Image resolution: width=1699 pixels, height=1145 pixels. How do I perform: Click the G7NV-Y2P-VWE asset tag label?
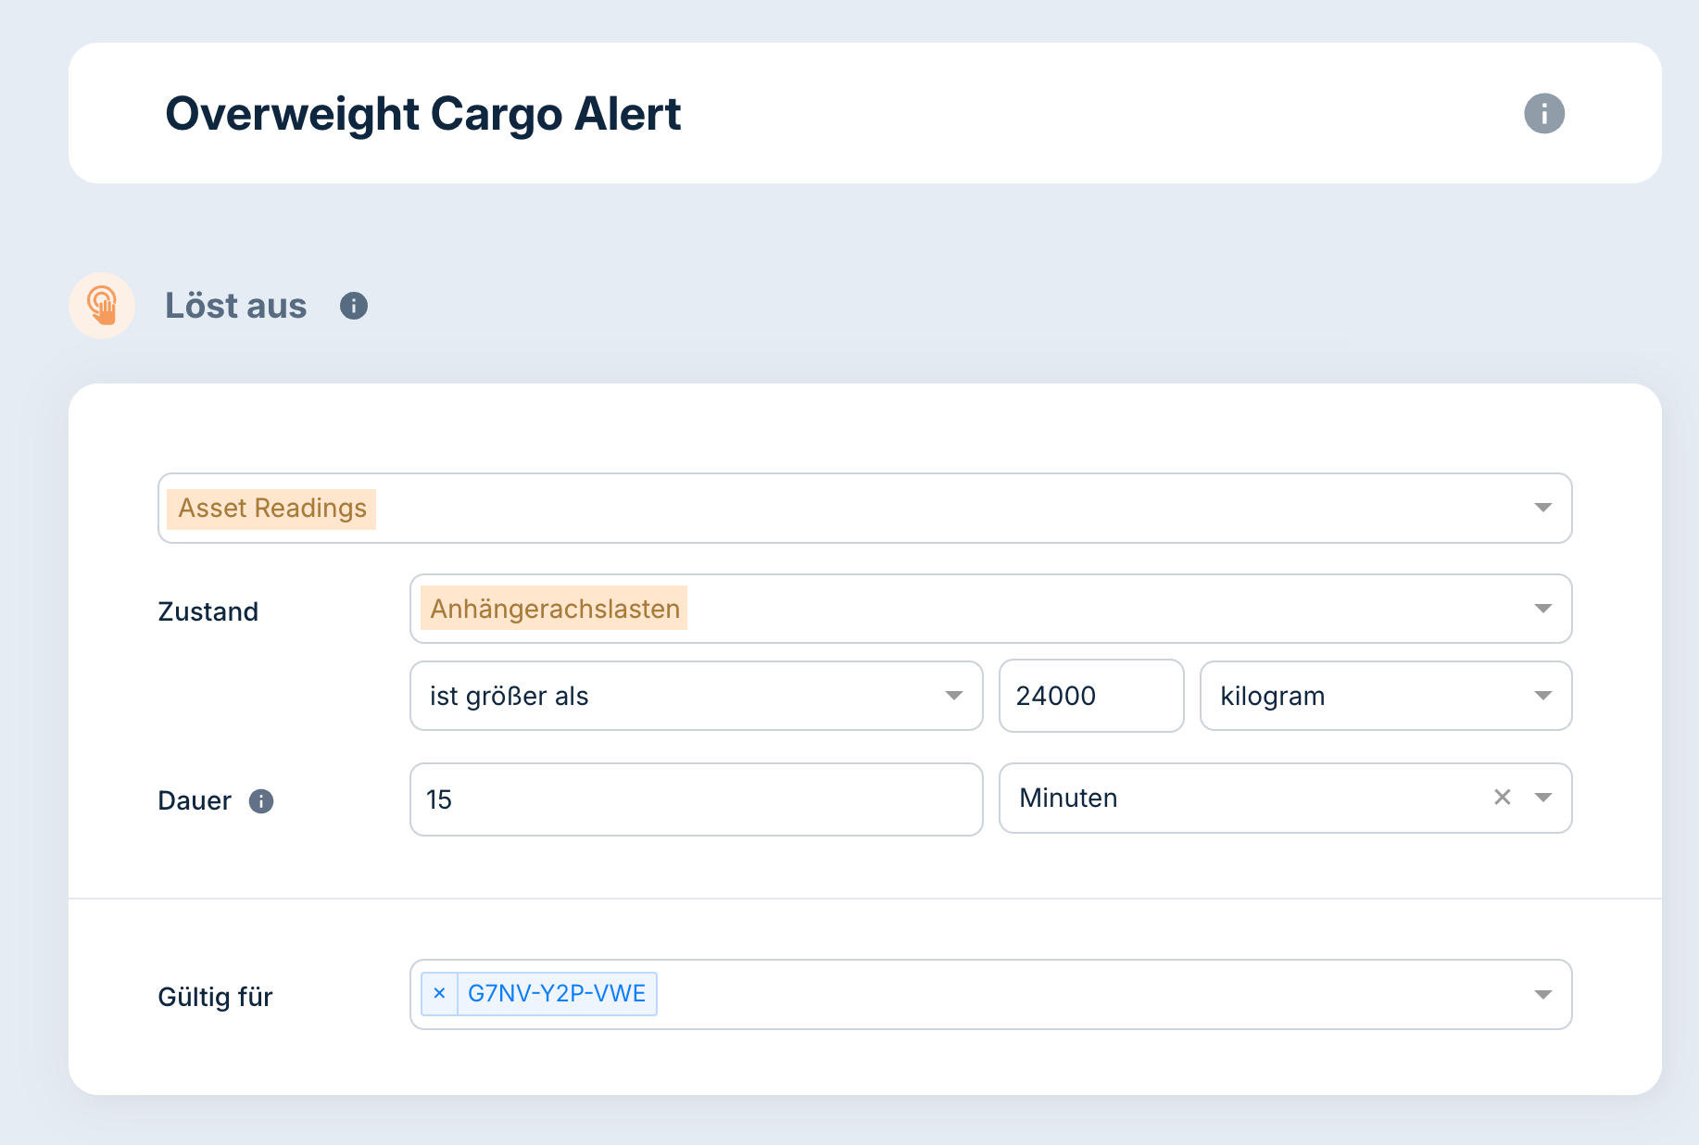557,994
